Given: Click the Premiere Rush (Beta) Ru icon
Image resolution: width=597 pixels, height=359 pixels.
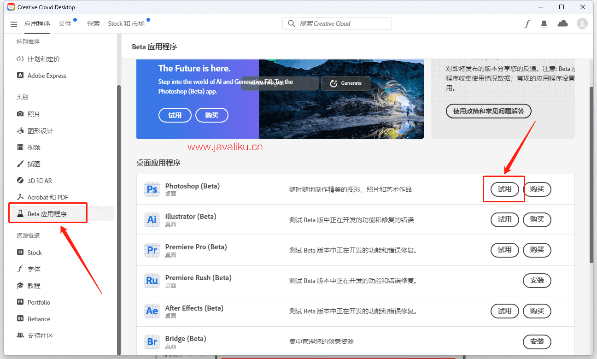Looking at the screenshot, I should pyautogui.click(x=152, y=281).
